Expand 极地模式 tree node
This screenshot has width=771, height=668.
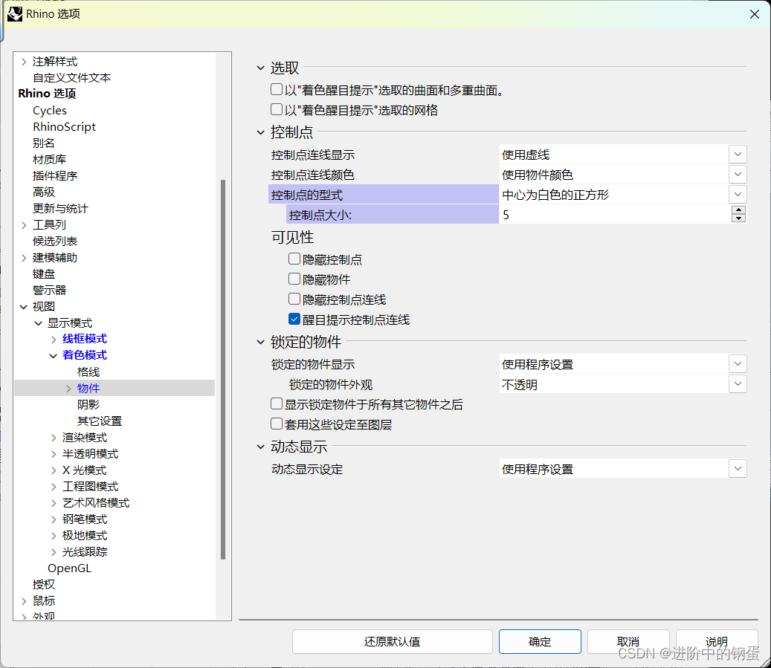point(54,536)
